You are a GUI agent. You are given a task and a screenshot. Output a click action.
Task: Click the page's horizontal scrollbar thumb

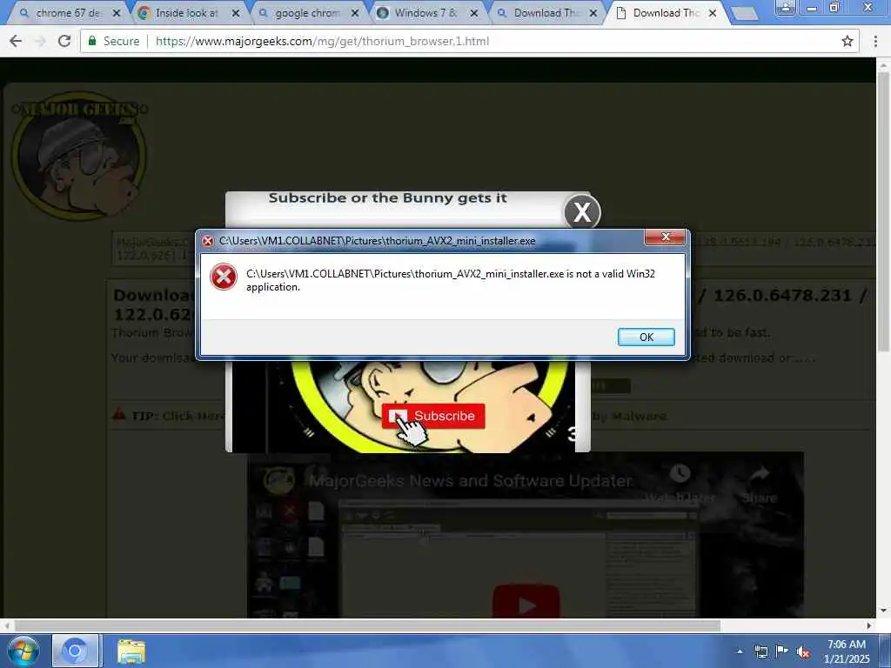point(368,625)
